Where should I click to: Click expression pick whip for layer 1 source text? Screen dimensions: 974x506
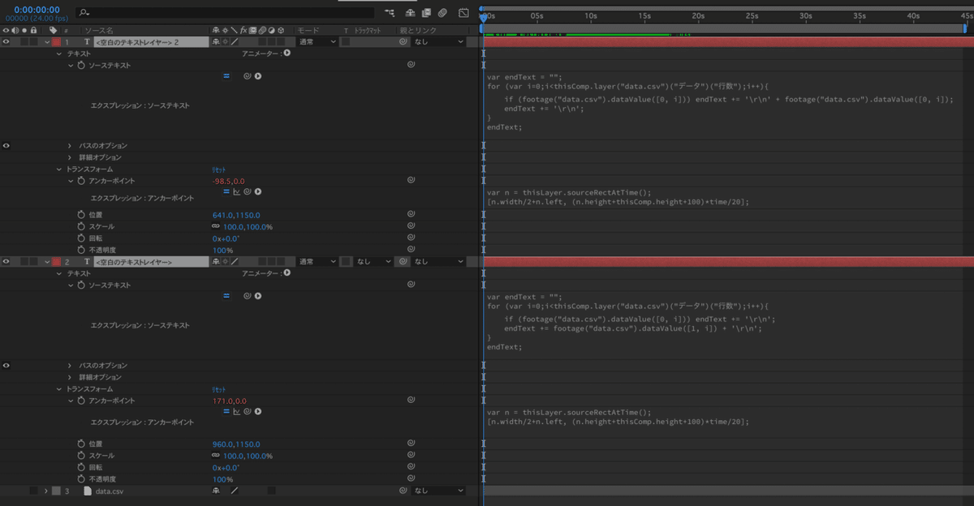click(247, 76)
